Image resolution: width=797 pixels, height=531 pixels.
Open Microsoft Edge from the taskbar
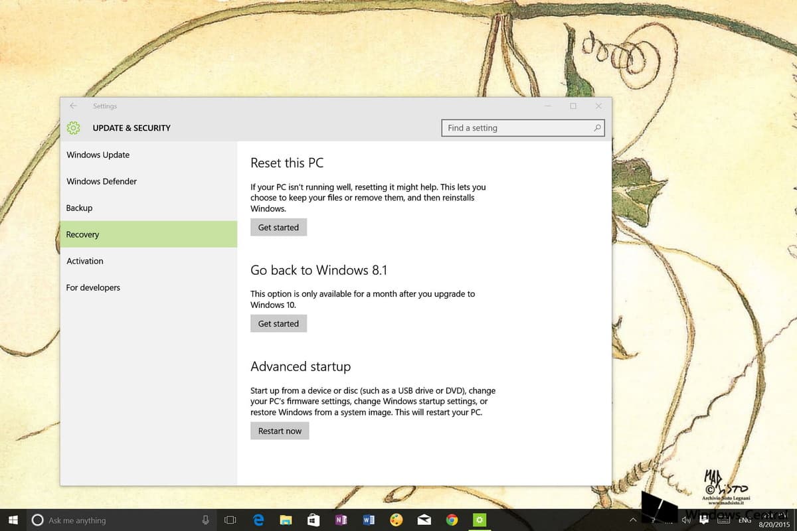click(258, 520)
